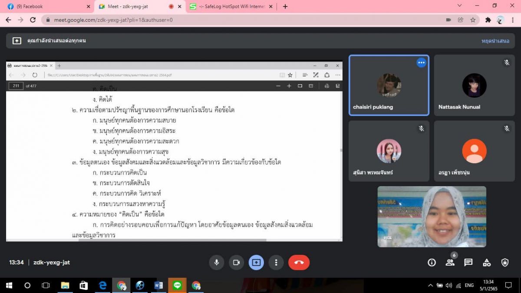This screenshot has height=293, width=521.
Task: Click the red leave call button
Action: [x=299, y=262]
